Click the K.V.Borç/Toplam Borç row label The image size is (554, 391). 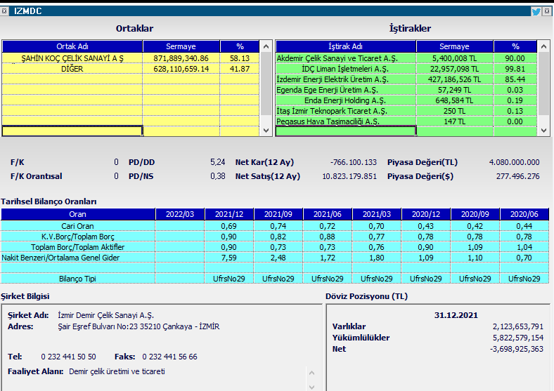coord(78,237)
